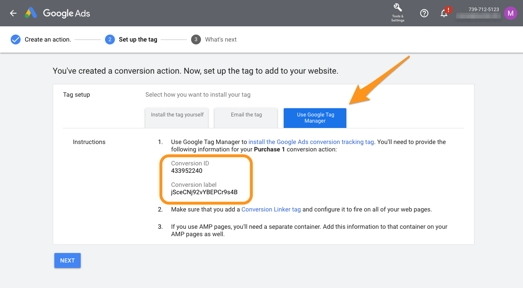Click the NEXT button
The width and height of the screenshot is (523, 288).
tap(68, 260)
